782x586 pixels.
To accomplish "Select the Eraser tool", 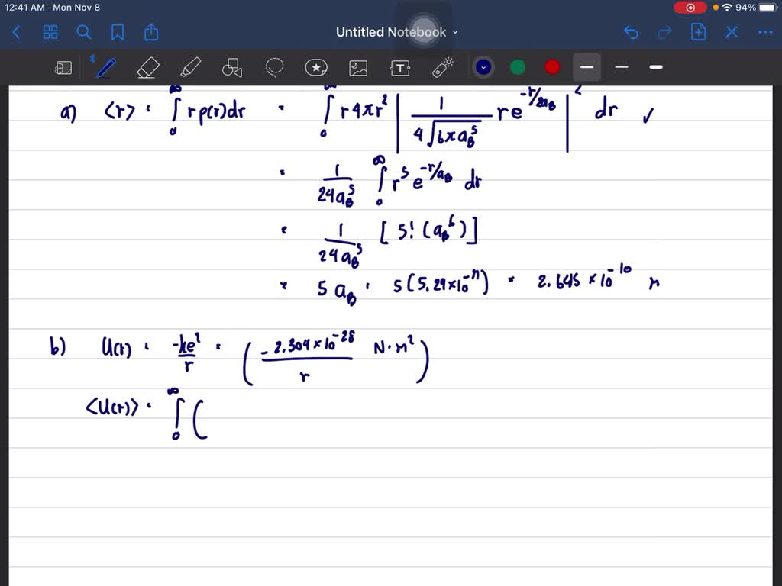I will (147, 67).
